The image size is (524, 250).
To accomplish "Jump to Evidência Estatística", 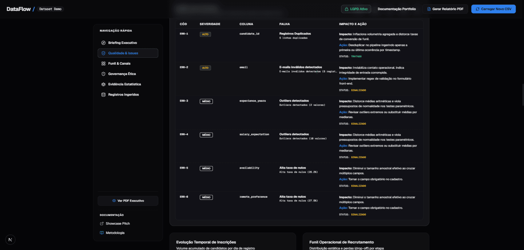I will [x=128, y=84].
